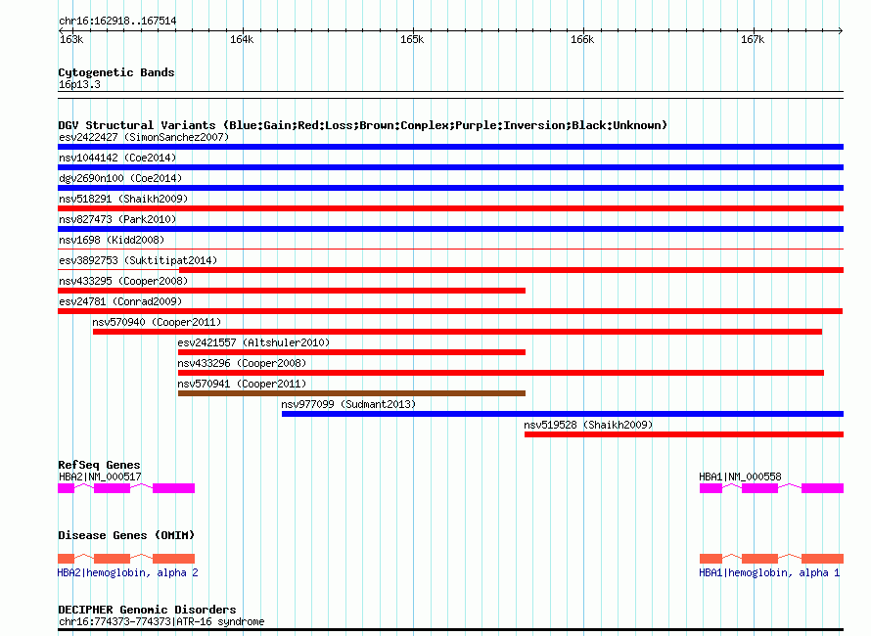Click the chr16:162918..167514 coordinate label

coord(117,22)
